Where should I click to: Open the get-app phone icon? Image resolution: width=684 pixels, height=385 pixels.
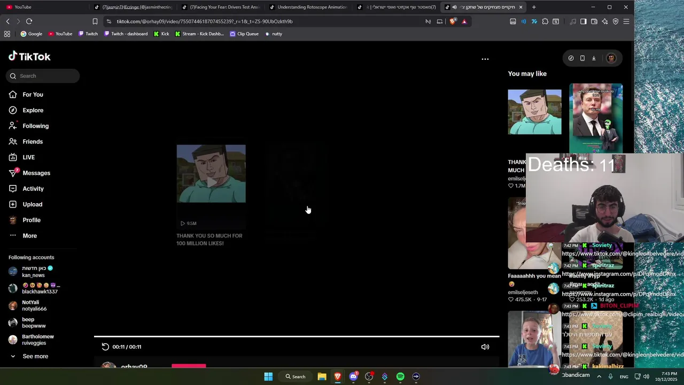pyautogui.click(x=582, y=58)
